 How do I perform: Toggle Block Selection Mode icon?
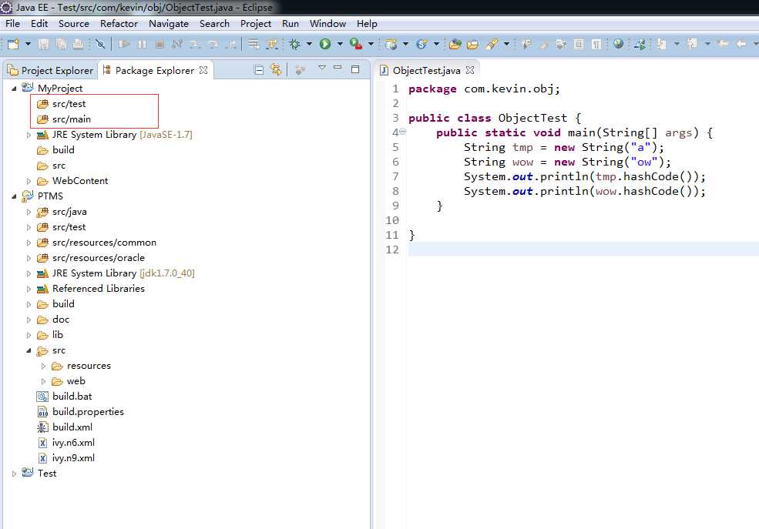coord(579,45)
